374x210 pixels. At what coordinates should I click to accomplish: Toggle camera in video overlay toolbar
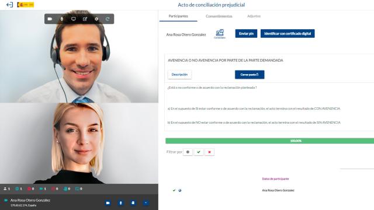[50, 19]
